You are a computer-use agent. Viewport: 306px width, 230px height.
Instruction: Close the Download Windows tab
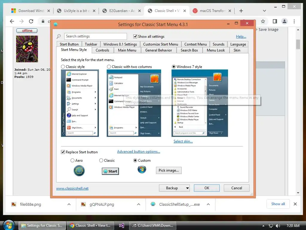49,11
